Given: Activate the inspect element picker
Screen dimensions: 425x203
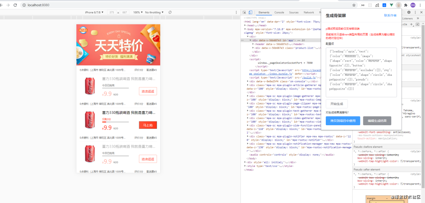Looking at the screenshot, I should [x=244, y=13].
